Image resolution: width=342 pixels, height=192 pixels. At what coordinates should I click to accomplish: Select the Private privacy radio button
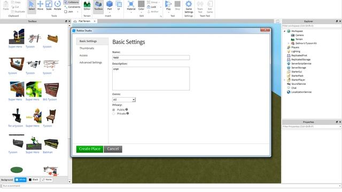pos(114,114)
